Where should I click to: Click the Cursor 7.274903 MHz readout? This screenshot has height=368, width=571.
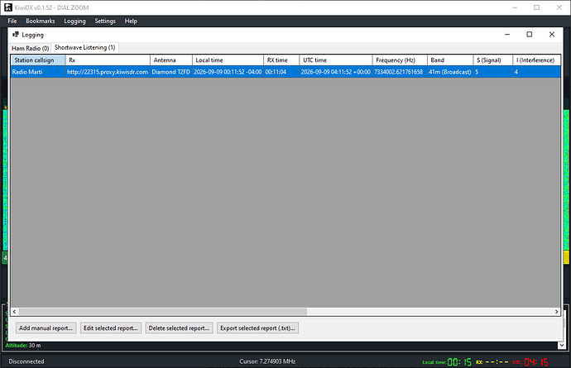pyautogui.click(x=267, y=361)
